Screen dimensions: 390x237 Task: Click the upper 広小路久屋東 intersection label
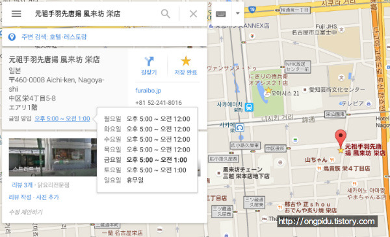pyautogui.click(x=245, y=145)
